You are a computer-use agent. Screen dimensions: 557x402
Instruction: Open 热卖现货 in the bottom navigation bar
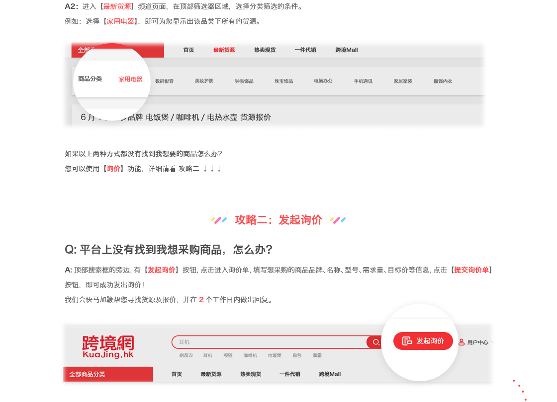(251, 374)
